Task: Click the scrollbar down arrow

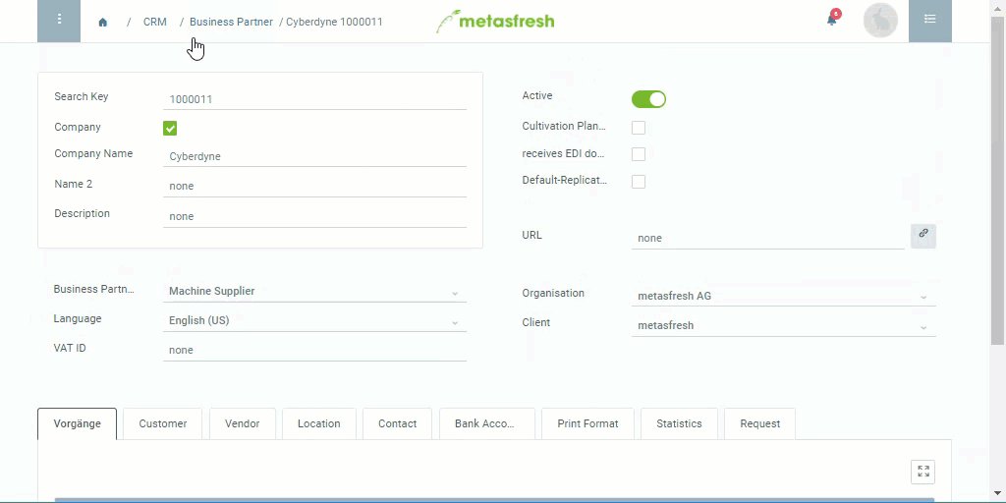Action: 998,493
